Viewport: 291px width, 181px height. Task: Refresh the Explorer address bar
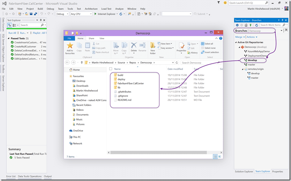coord(177,62)
